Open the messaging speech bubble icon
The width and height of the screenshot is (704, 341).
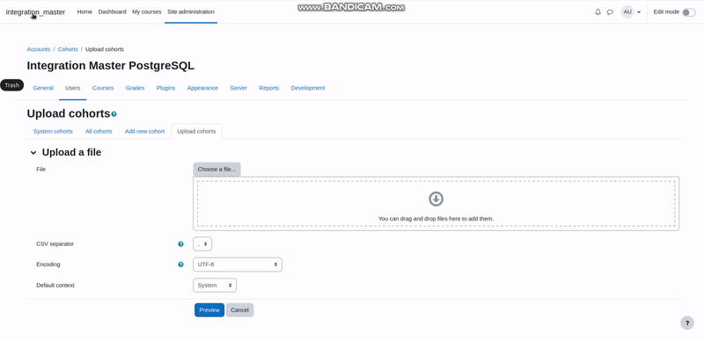pyautogui.click(x=610, y=12)
